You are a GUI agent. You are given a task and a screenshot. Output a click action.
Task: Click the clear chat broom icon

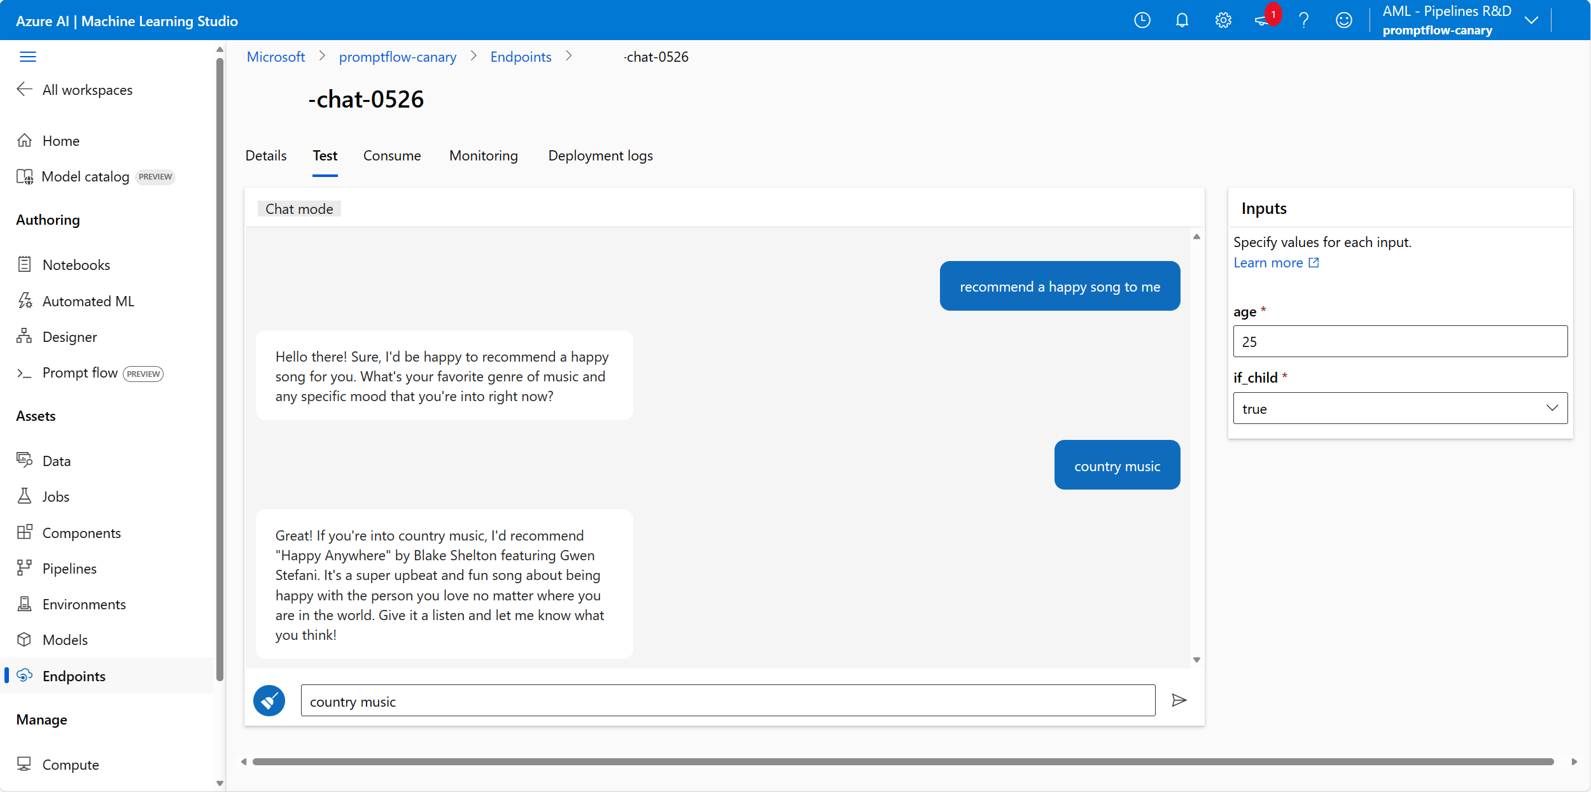[x=269, y=700]
